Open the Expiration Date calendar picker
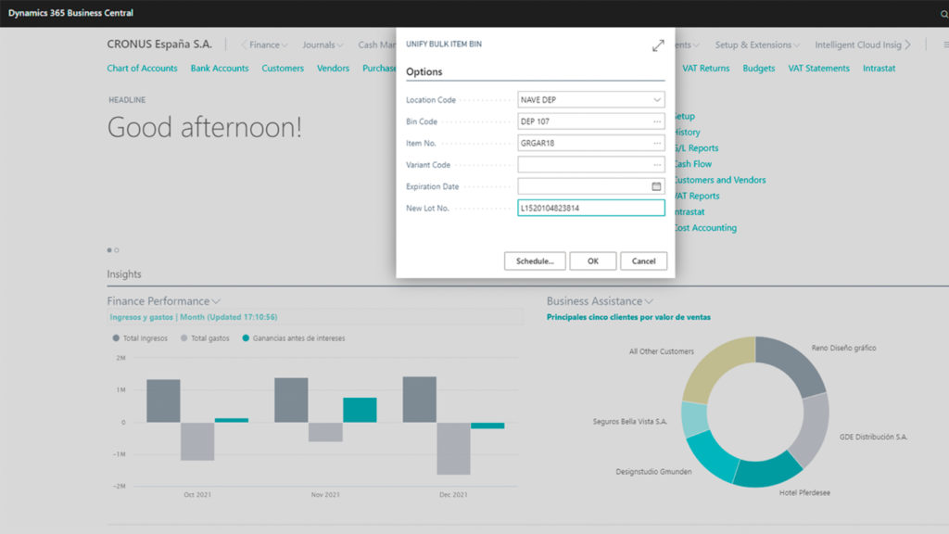This screenshot has height=534, width=949. pos(656,186)
